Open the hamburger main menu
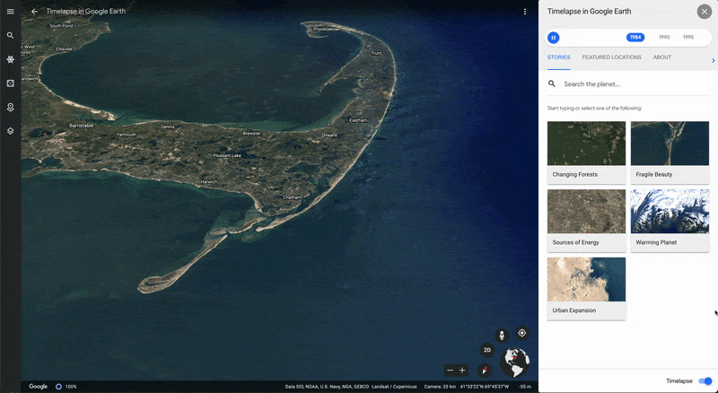This screenshot has width=718, height=393. point(11,12)
